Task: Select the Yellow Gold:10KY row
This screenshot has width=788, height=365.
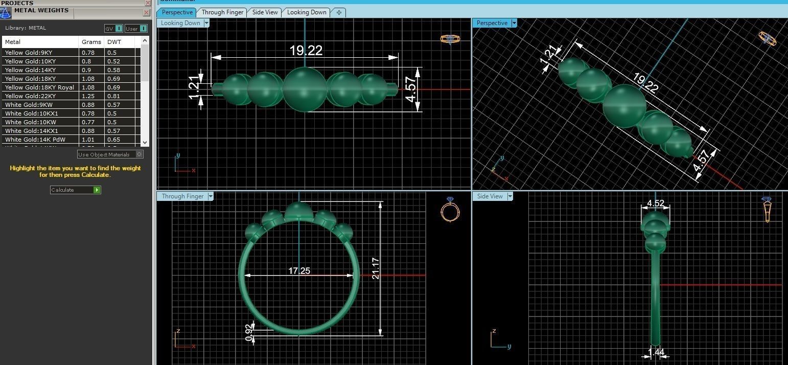Action: click(x=72, y=61)
